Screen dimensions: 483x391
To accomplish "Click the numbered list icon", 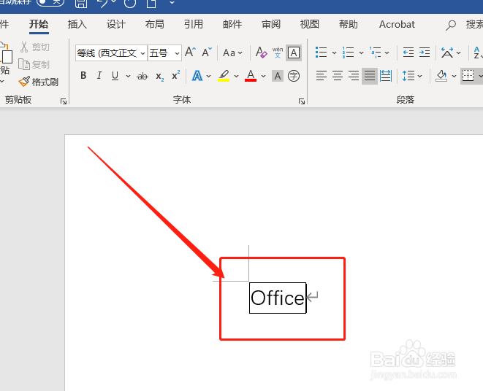I will [348, 53].
